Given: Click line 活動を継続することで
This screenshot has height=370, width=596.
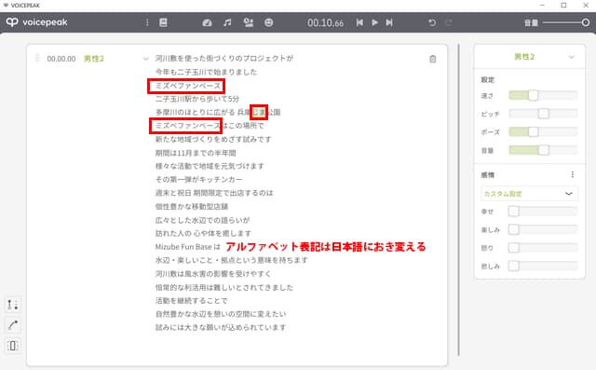Looking at the screenshot, I should click(191, 301).
